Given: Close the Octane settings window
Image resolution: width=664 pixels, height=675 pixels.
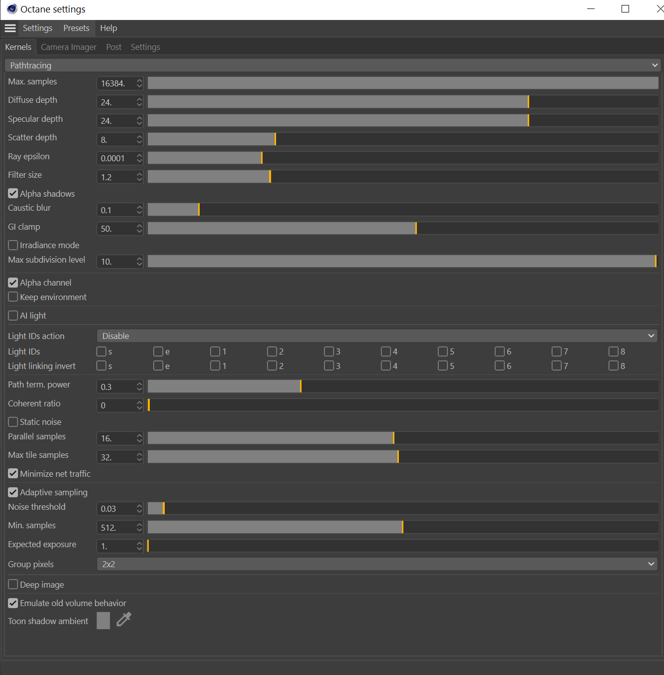Looking at the screenshot, I should [659, 9].
